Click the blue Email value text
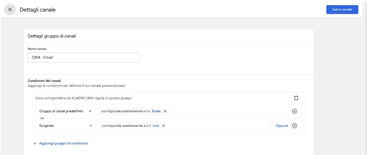 (156, 111)
